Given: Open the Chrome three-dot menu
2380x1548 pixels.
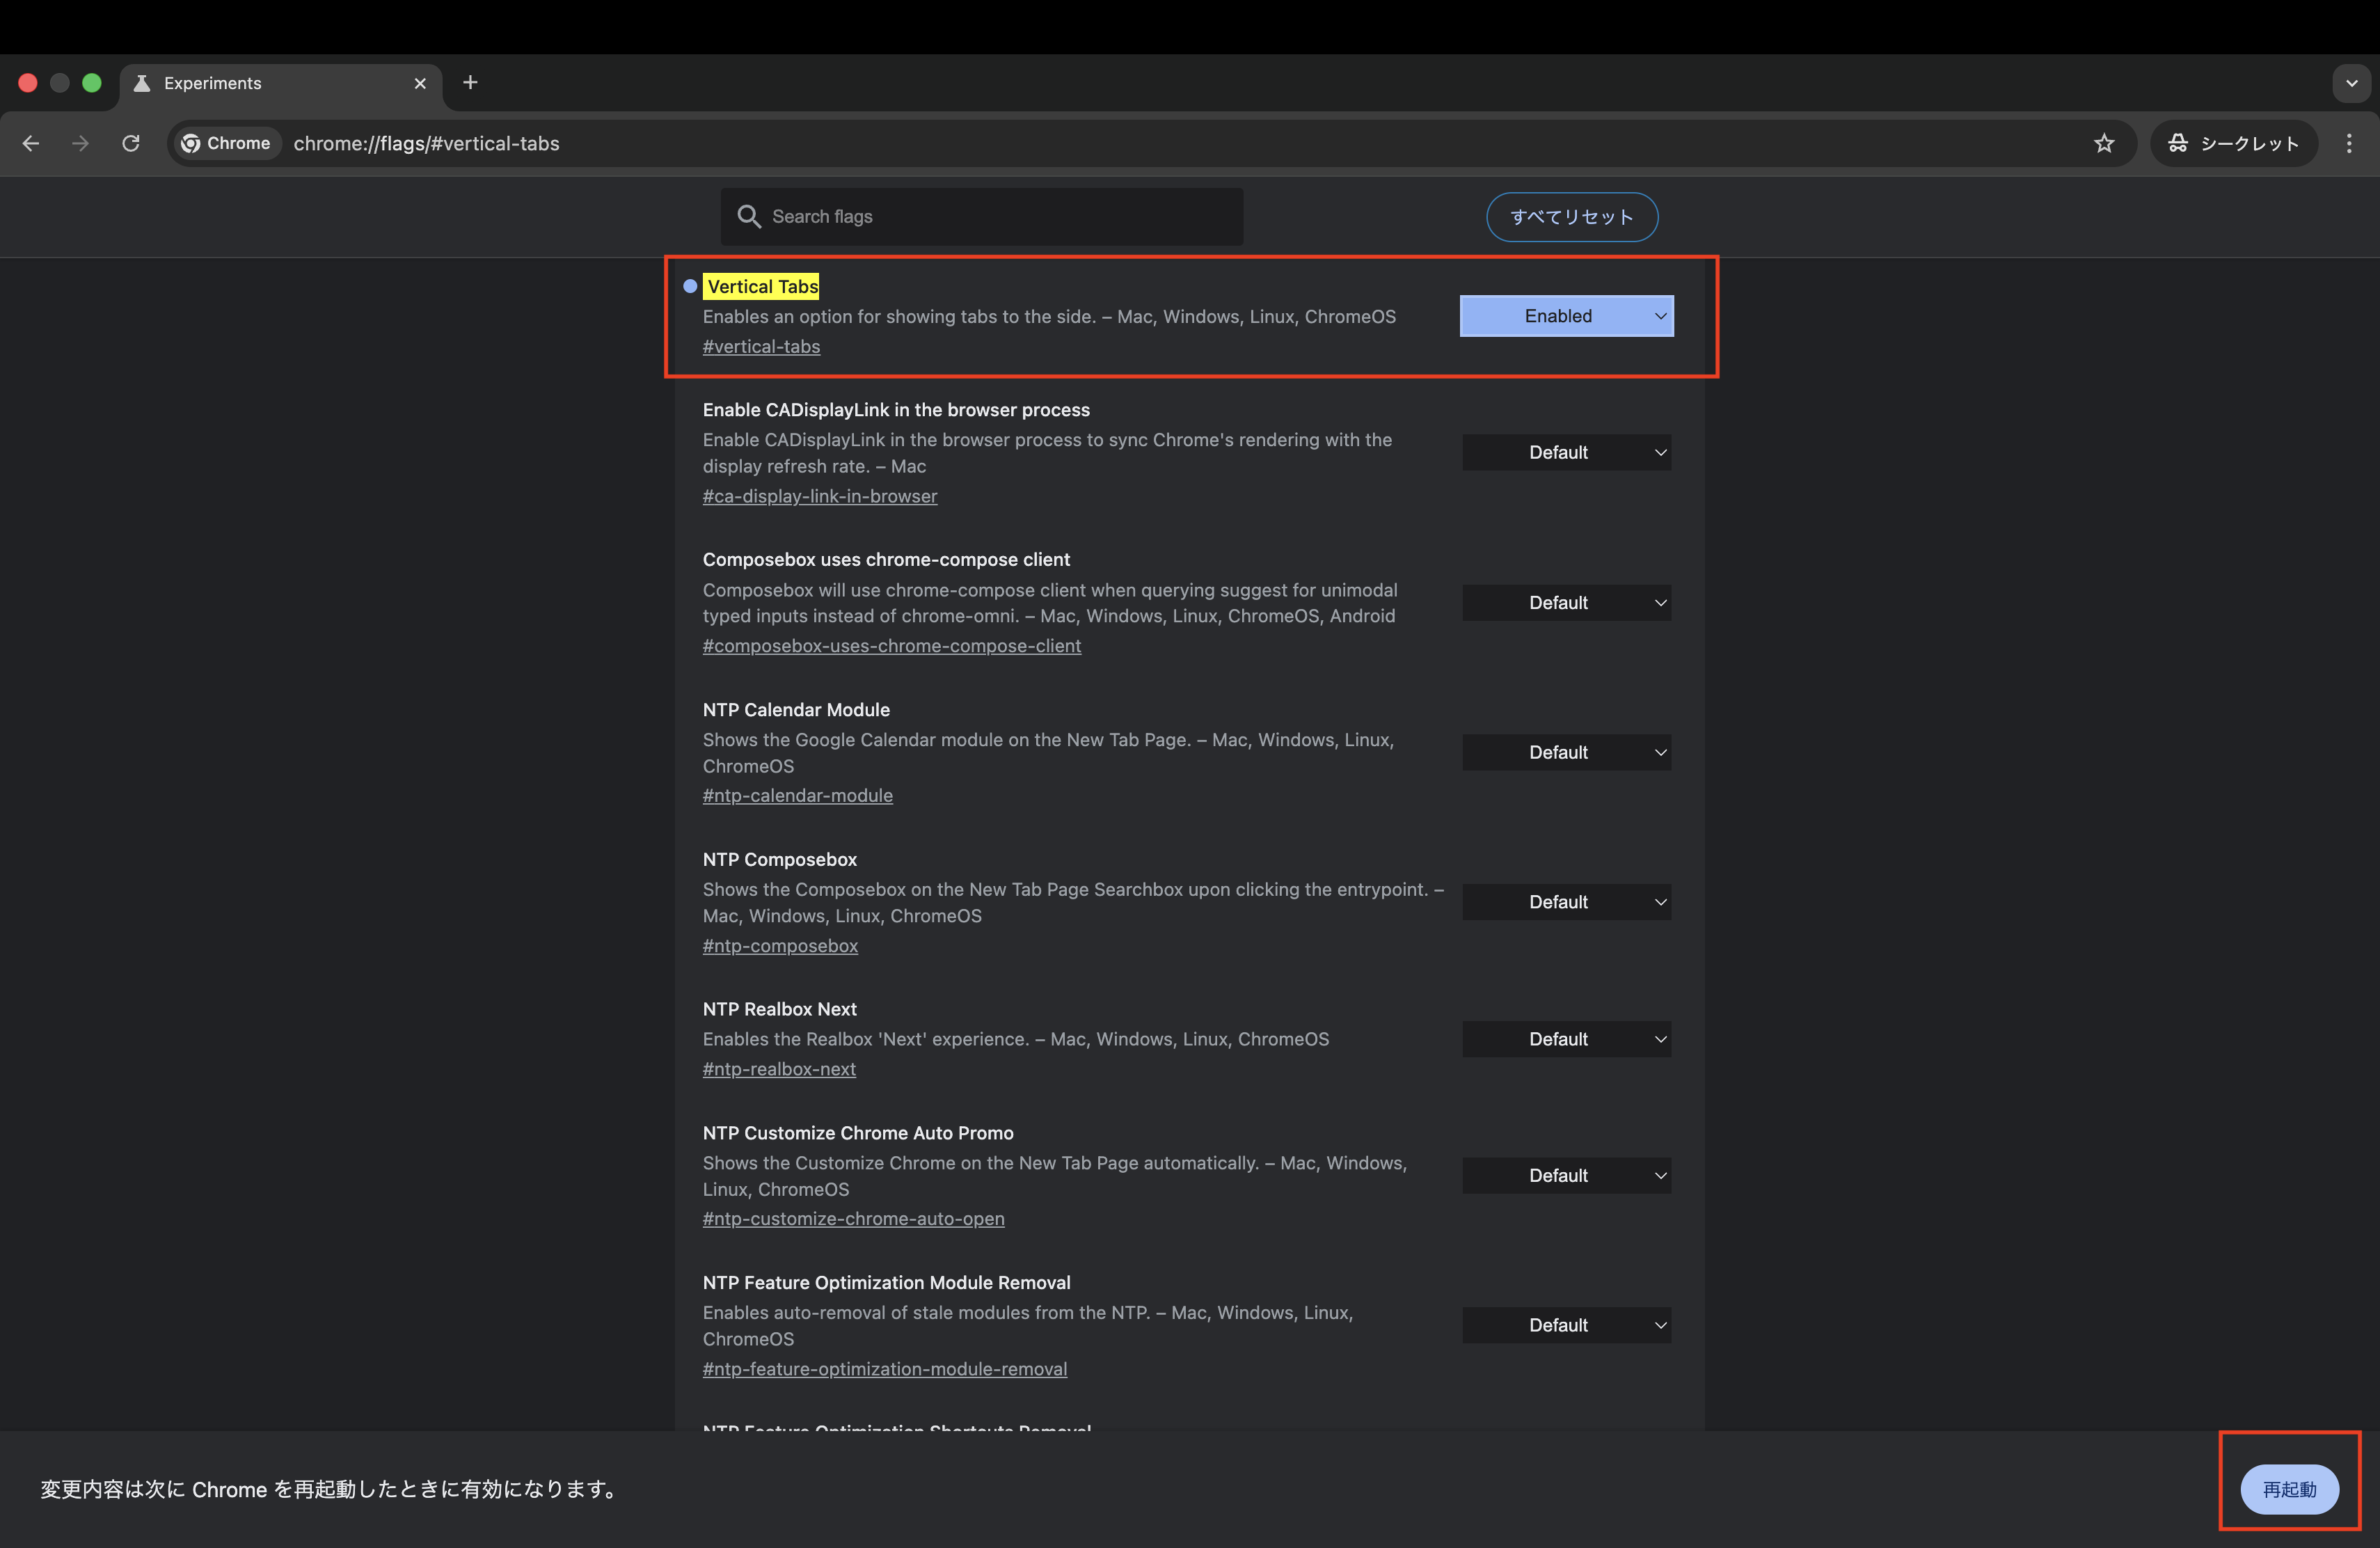Looking at the screenshot, I should [x=2349, y=143].
